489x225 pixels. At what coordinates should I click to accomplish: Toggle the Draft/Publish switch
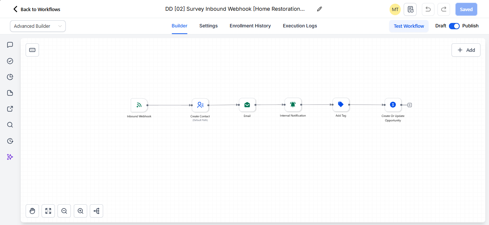coord(454,26)
